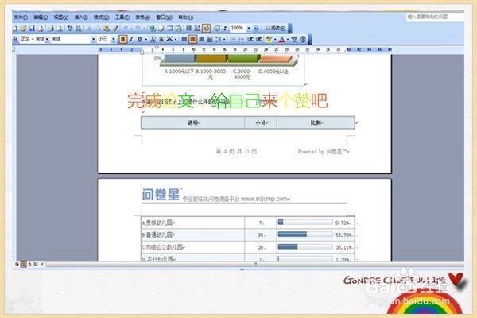This screenshot has width=477, height=318.
Task: Open Print Preview from the toolbar
Action: click(x=60, y=29)
